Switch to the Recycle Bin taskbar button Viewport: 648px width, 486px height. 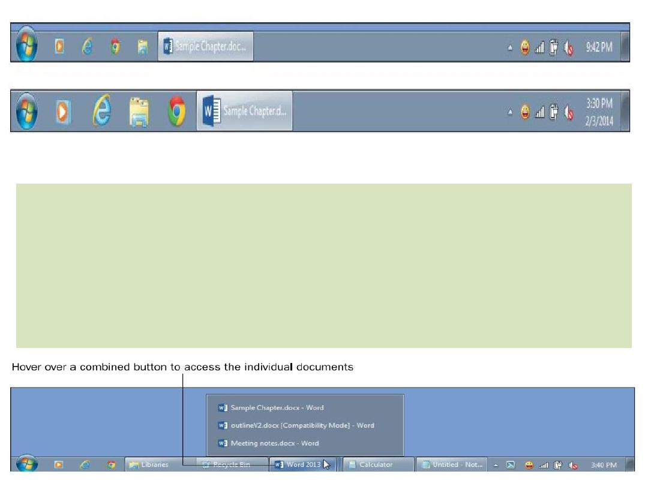232,464
